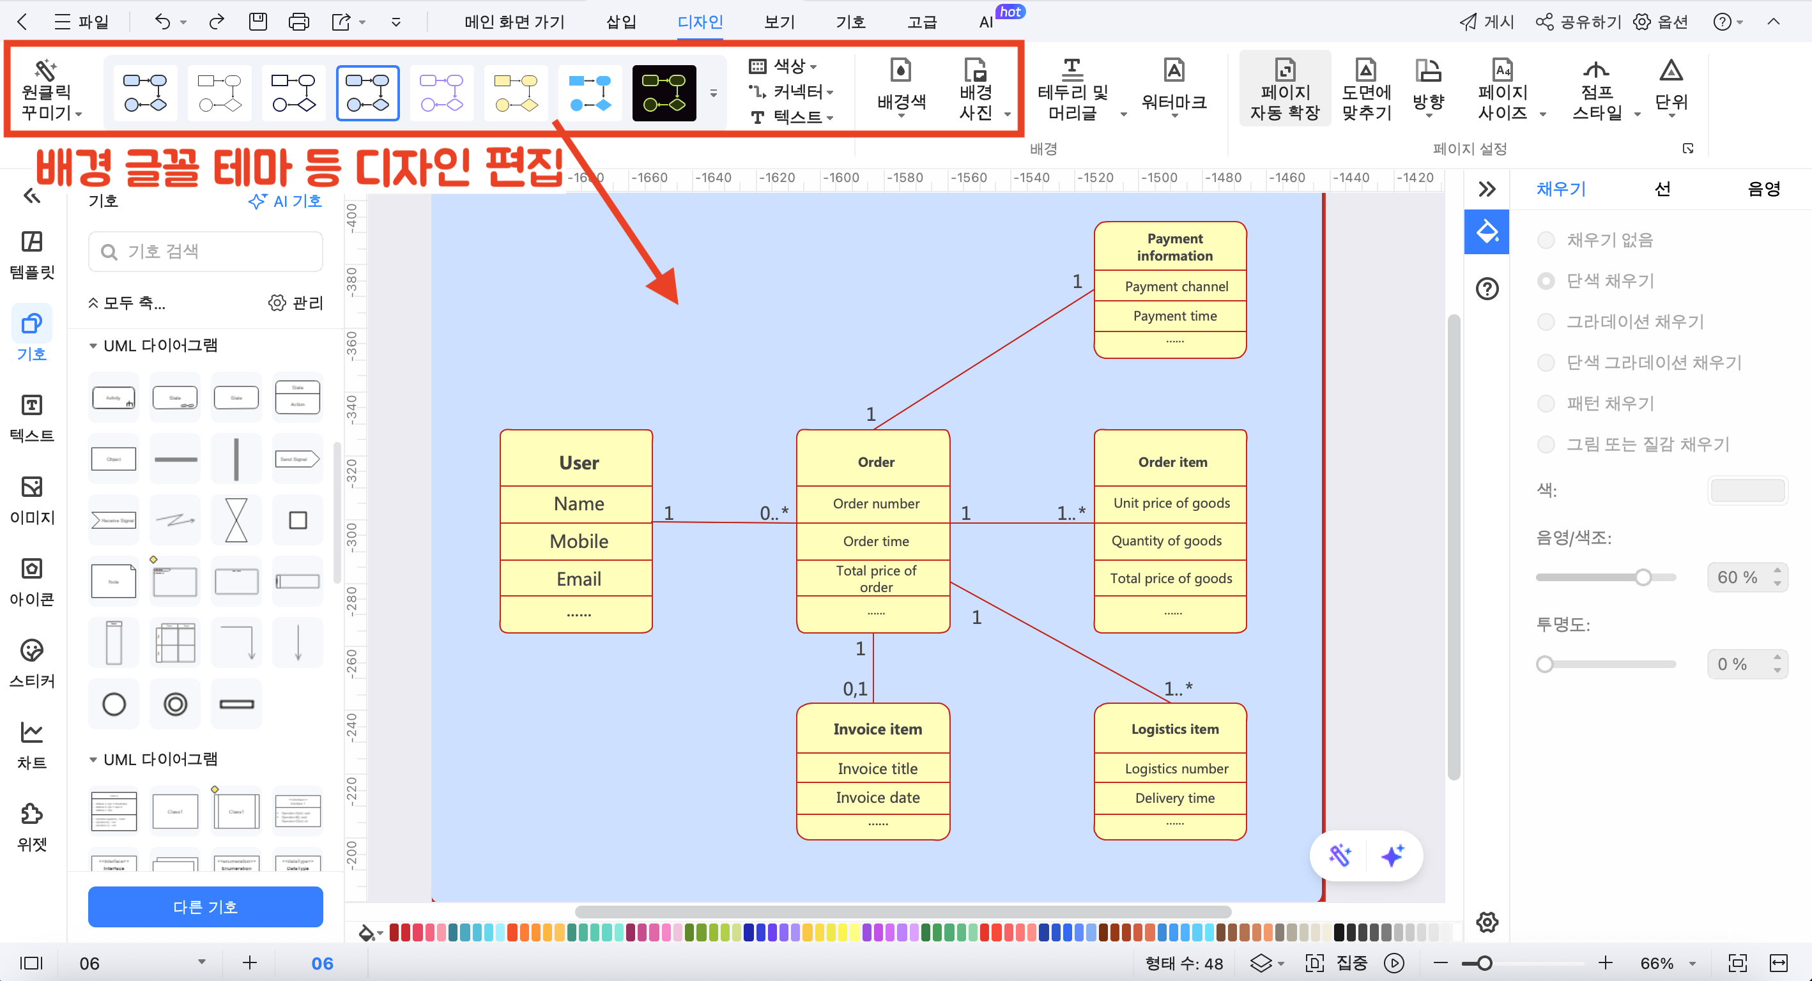Open the 단위 unit tool
This screenshot has width=1812, height=981.
(1671, 88)
